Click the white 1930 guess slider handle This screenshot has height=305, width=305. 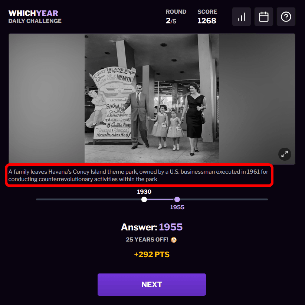(x=144, y=199)
